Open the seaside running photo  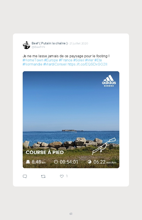pos(71,120)
